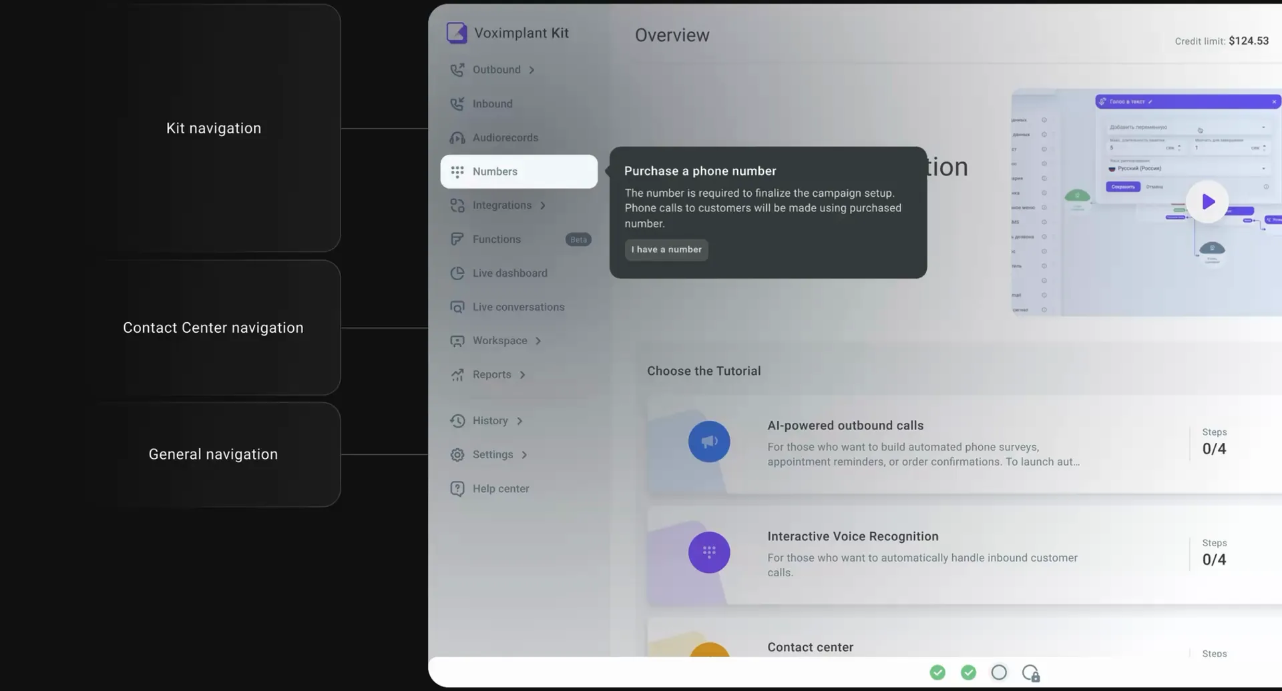The image size is (1282, 691).
Task: Click the Outbound phone icon
Action: [457, 70]
